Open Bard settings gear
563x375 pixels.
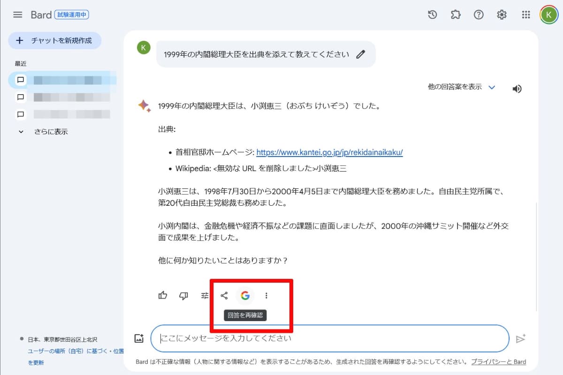(x=502, y=15)
